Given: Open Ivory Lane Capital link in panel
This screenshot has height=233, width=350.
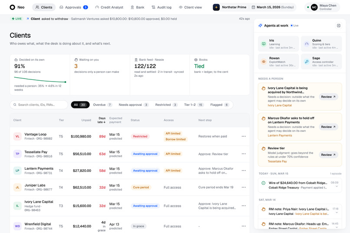Looking at the screenshot, I should click(x=280, y=105).
